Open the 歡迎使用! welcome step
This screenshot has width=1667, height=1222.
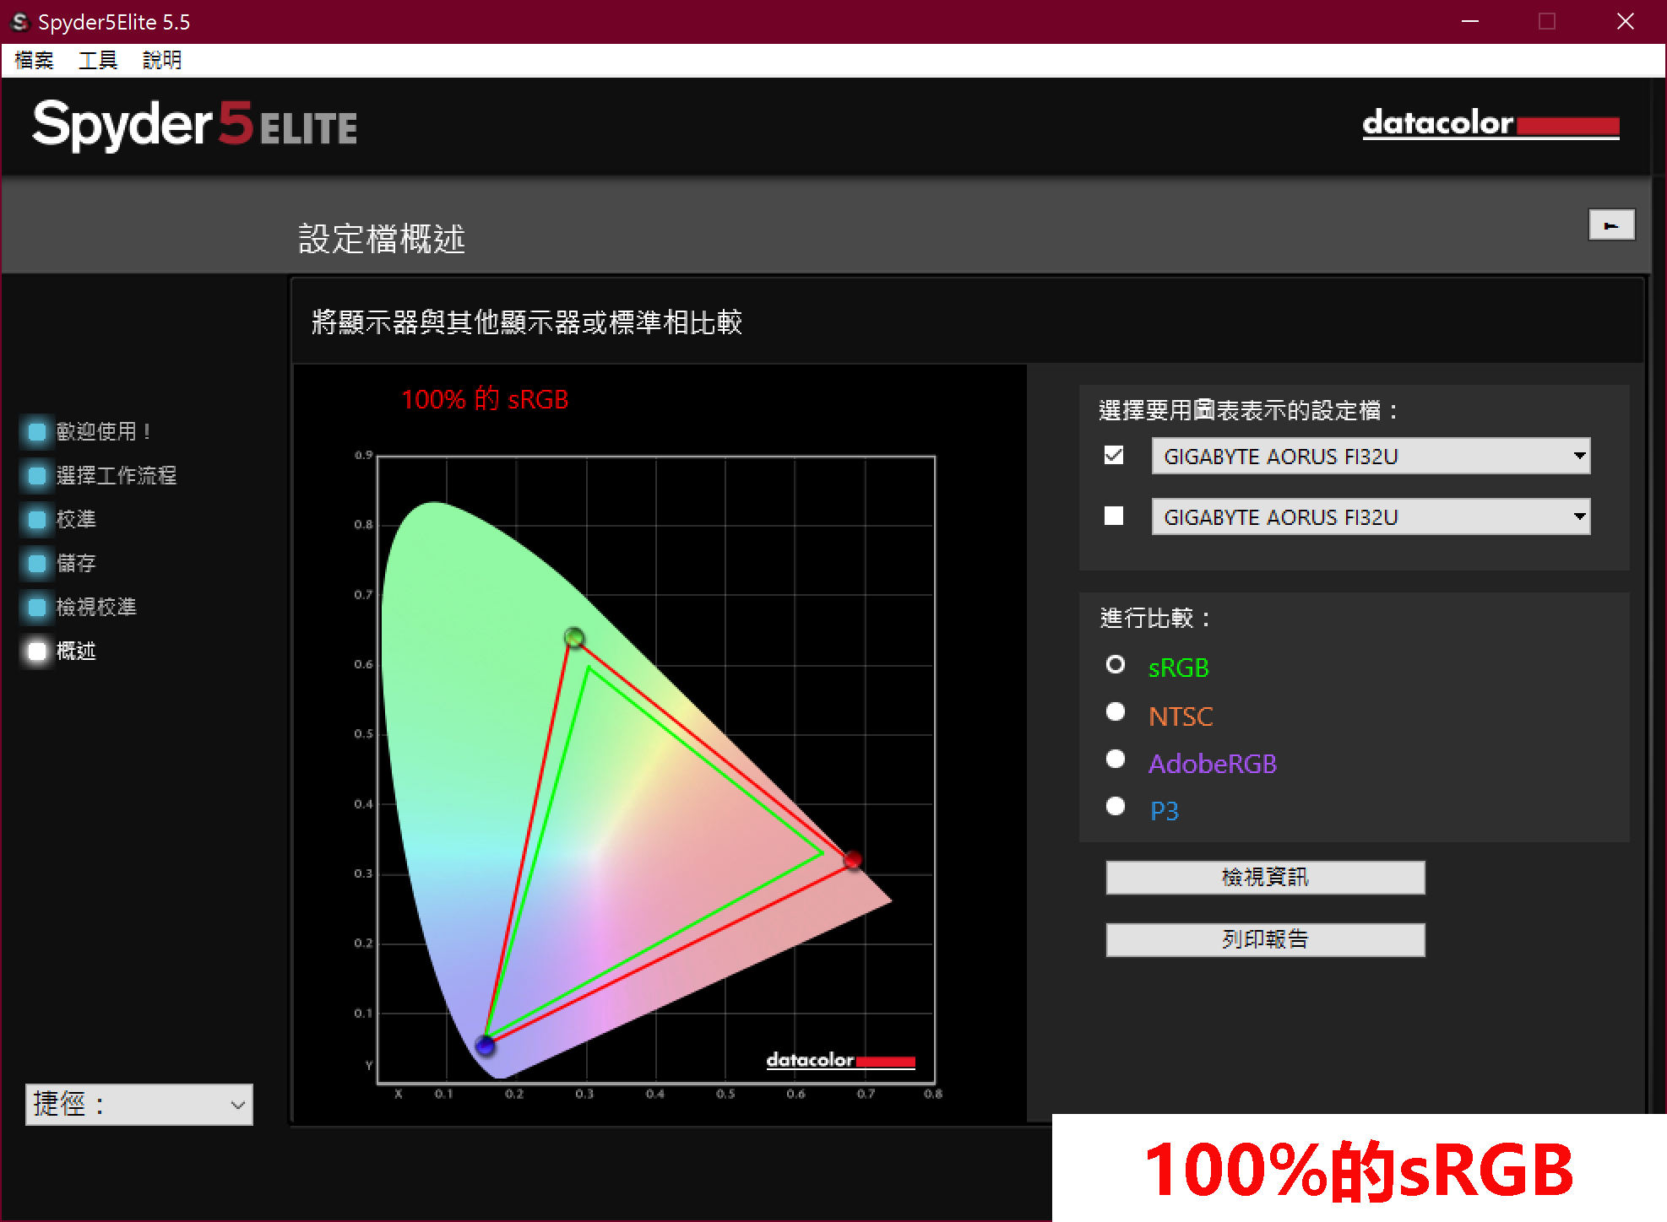tap(36, 431)
